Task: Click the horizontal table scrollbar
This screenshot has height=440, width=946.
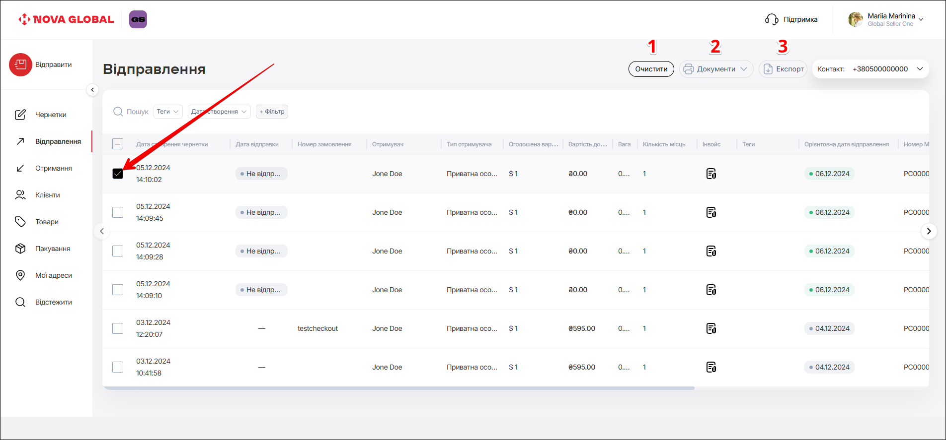Action: pyautogui.click(x=398, y=388)
